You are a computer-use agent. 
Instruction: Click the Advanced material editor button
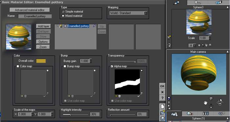tap(30, 10)
